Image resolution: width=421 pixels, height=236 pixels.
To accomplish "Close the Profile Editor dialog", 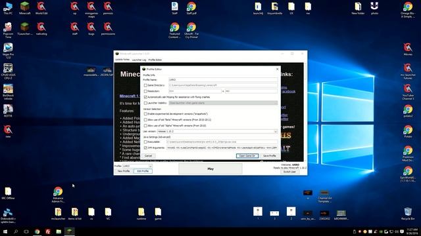I will click(x=278, y=69).
